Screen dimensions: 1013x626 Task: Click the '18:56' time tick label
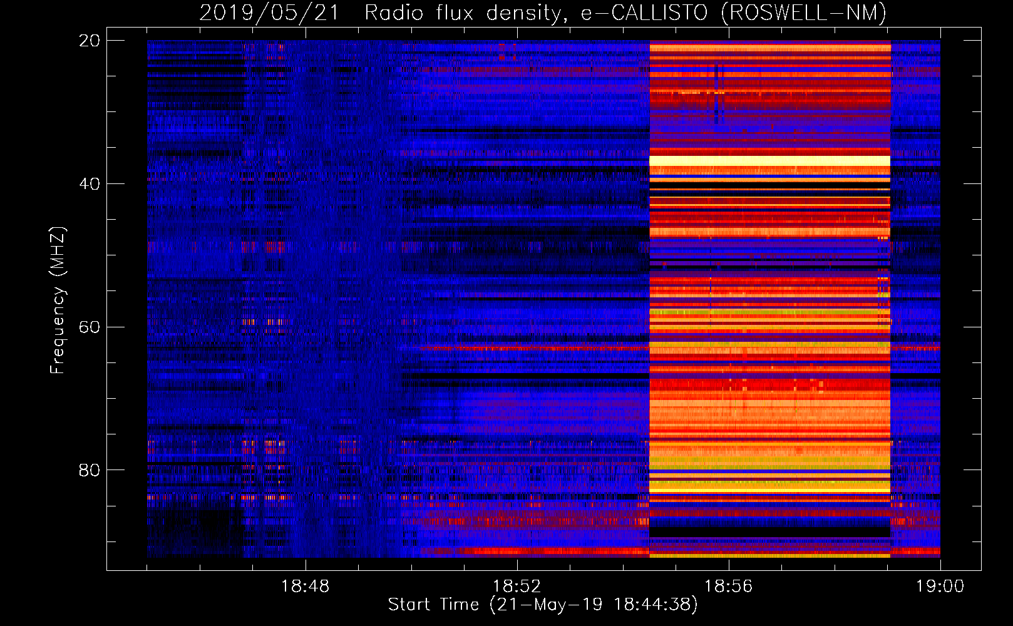pos(728,587)
